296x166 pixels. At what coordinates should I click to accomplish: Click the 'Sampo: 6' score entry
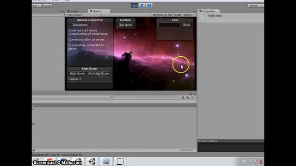[x=75, y=79]
